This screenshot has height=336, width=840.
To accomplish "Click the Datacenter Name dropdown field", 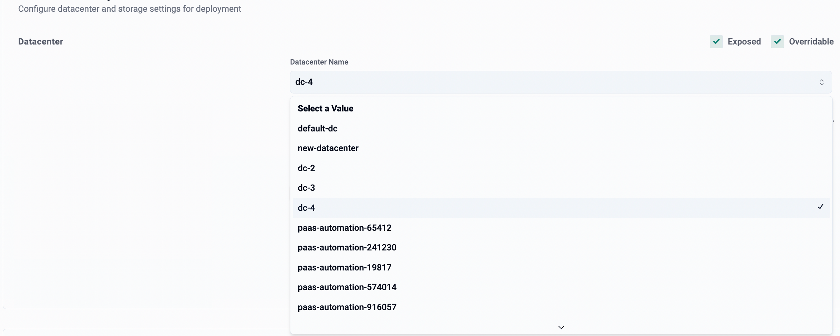I will 553,82.
